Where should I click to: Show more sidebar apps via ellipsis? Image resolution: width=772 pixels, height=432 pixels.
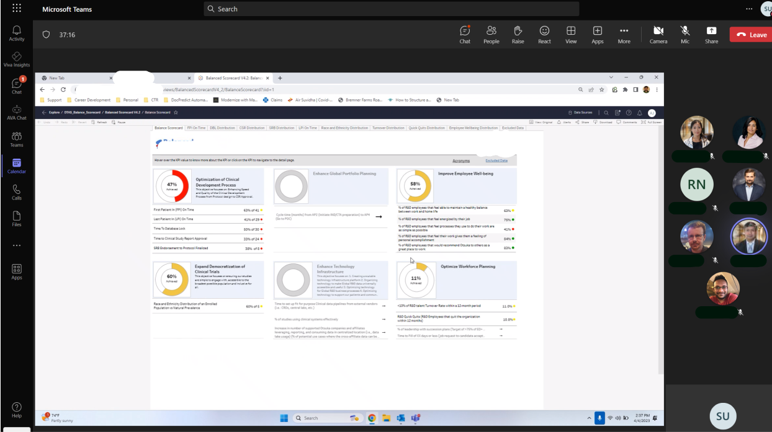click(x=17, y=245)
